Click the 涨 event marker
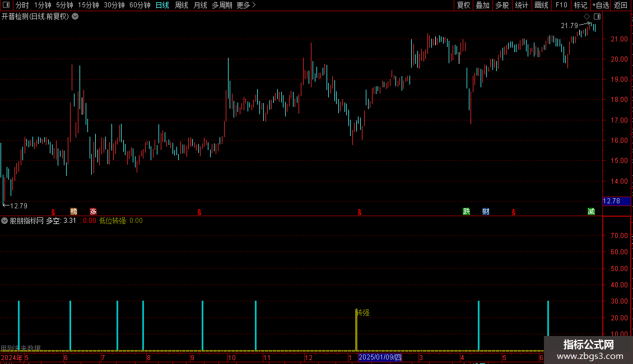 (93, 211)
